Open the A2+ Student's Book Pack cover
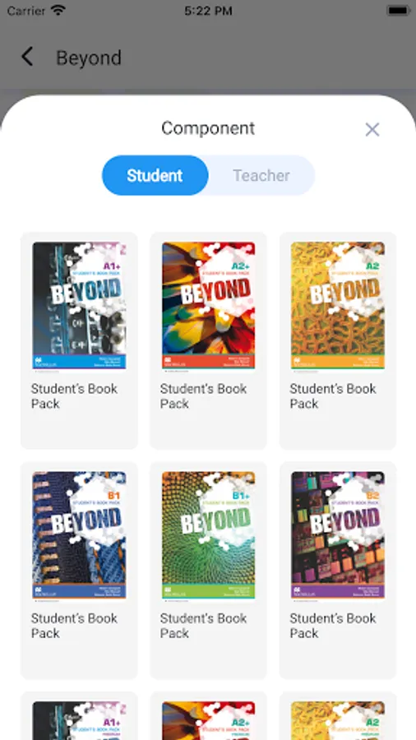Viewport: 416px width, 740px height. pos(209,308)
